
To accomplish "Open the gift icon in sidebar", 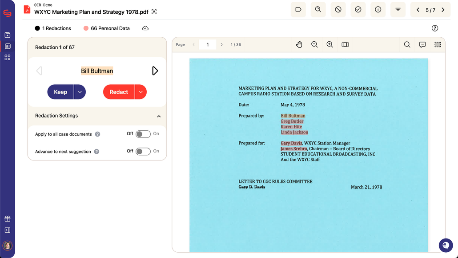I will (x=8, y=219).
